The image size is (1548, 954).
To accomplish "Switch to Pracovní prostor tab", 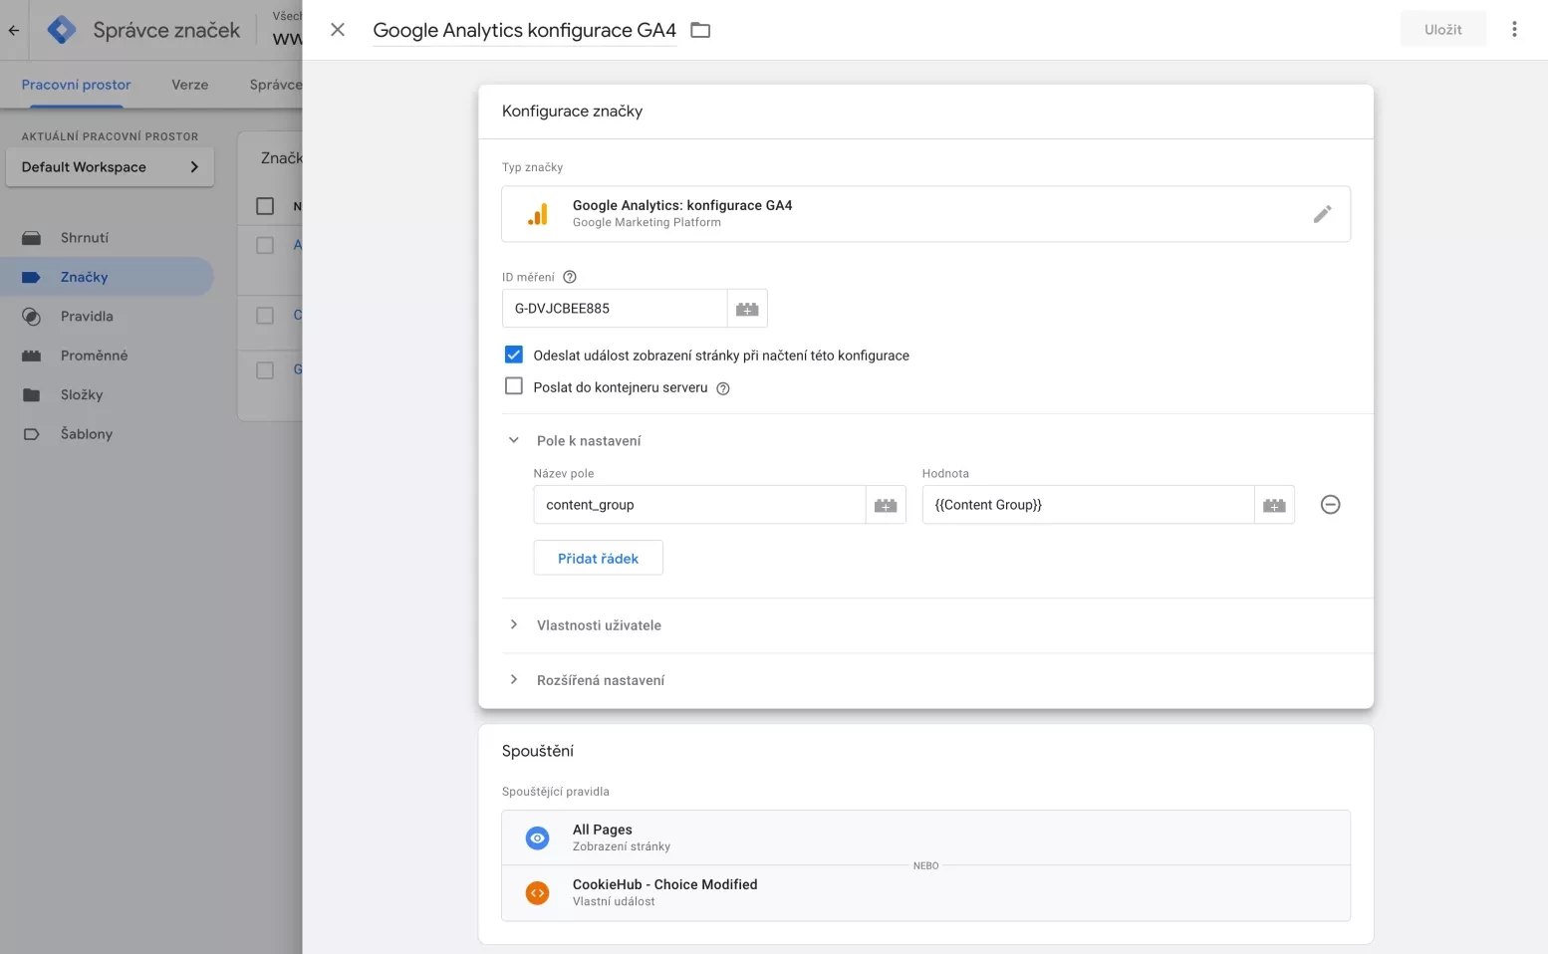I will pos(76,85).
